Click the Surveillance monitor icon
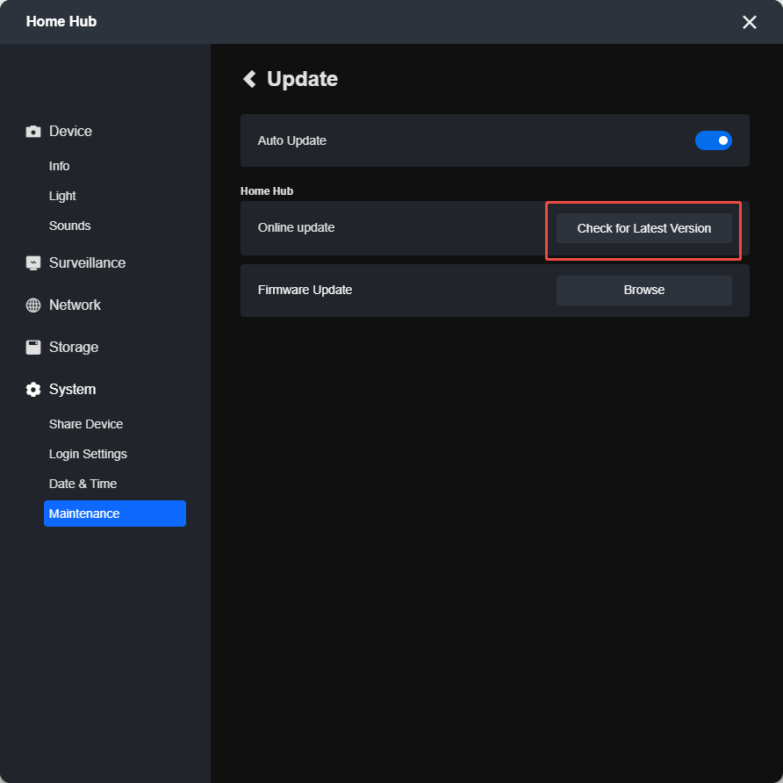 (33, 263)
